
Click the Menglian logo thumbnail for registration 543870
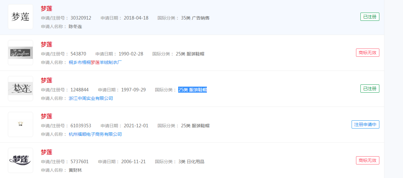point(20,53)
